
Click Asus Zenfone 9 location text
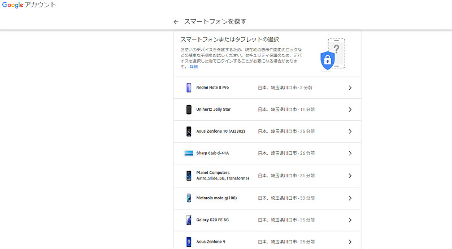click(286, 242)
